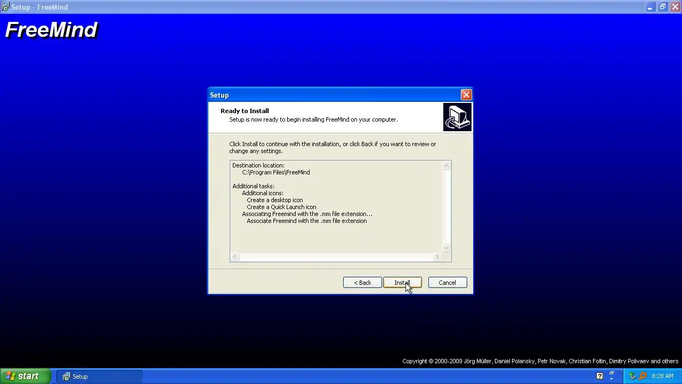Click 'Associate Freemind with the .mm file extension' line
The width and height of the screenshot is (682, 384).
point(307,221)
